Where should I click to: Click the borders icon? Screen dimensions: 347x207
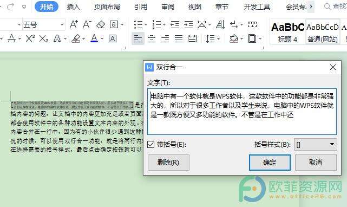coord(252,39)
